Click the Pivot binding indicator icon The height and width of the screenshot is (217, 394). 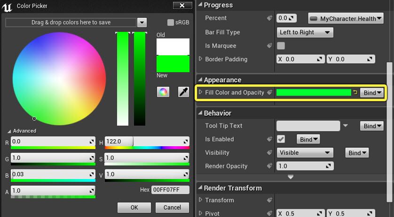269,213
